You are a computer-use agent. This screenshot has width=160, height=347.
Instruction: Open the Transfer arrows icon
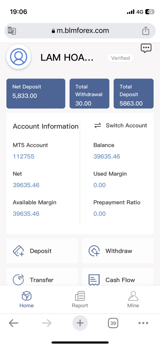click(18, 280)
